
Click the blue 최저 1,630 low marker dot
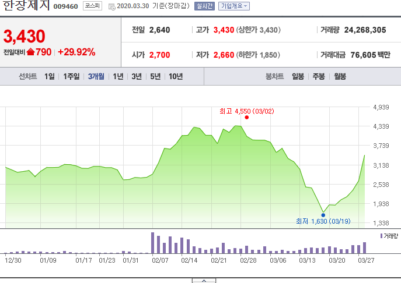click(323, 215)
